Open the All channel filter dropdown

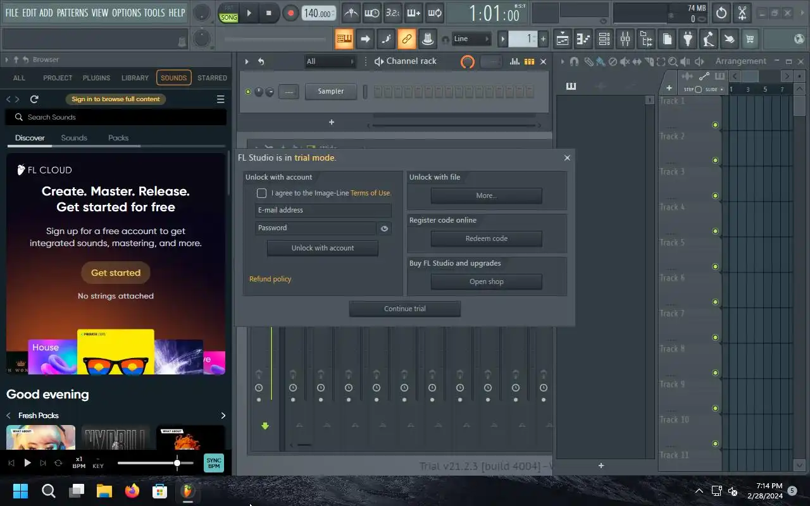pyautogui.click(x=330, y=61)
